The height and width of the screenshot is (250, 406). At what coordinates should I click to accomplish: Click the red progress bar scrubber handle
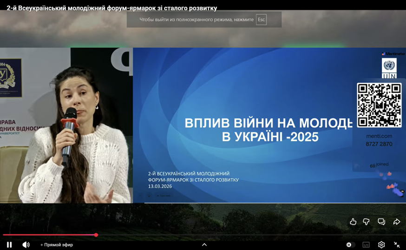[96, 235]
